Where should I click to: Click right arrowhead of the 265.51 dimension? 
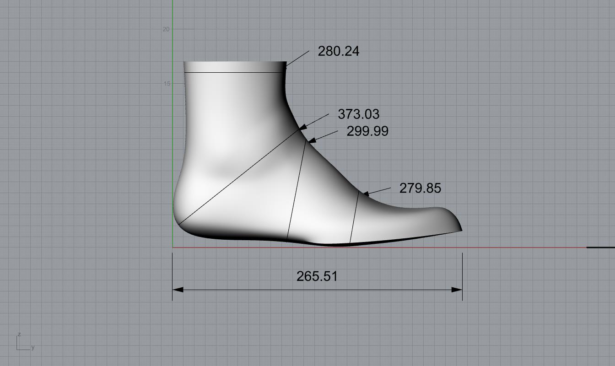tap(457, 290)
